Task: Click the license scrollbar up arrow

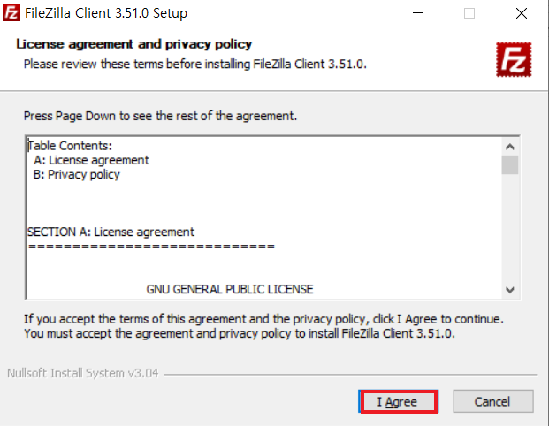Action: (509, 147)
